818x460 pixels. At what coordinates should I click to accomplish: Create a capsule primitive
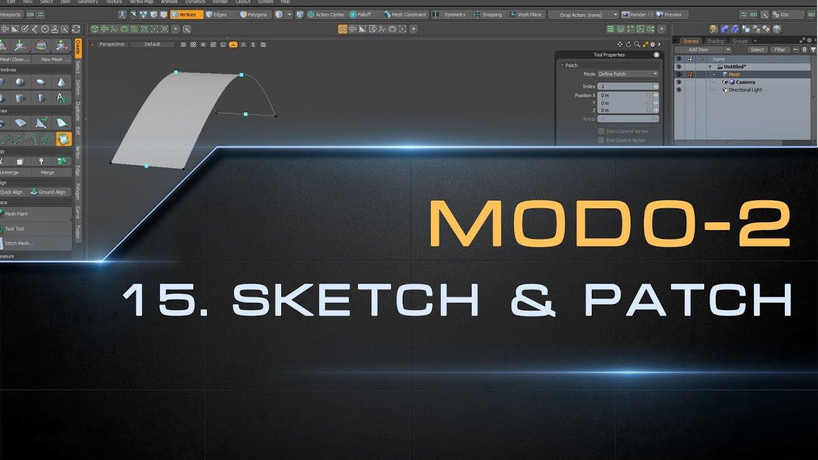point(40,98)
